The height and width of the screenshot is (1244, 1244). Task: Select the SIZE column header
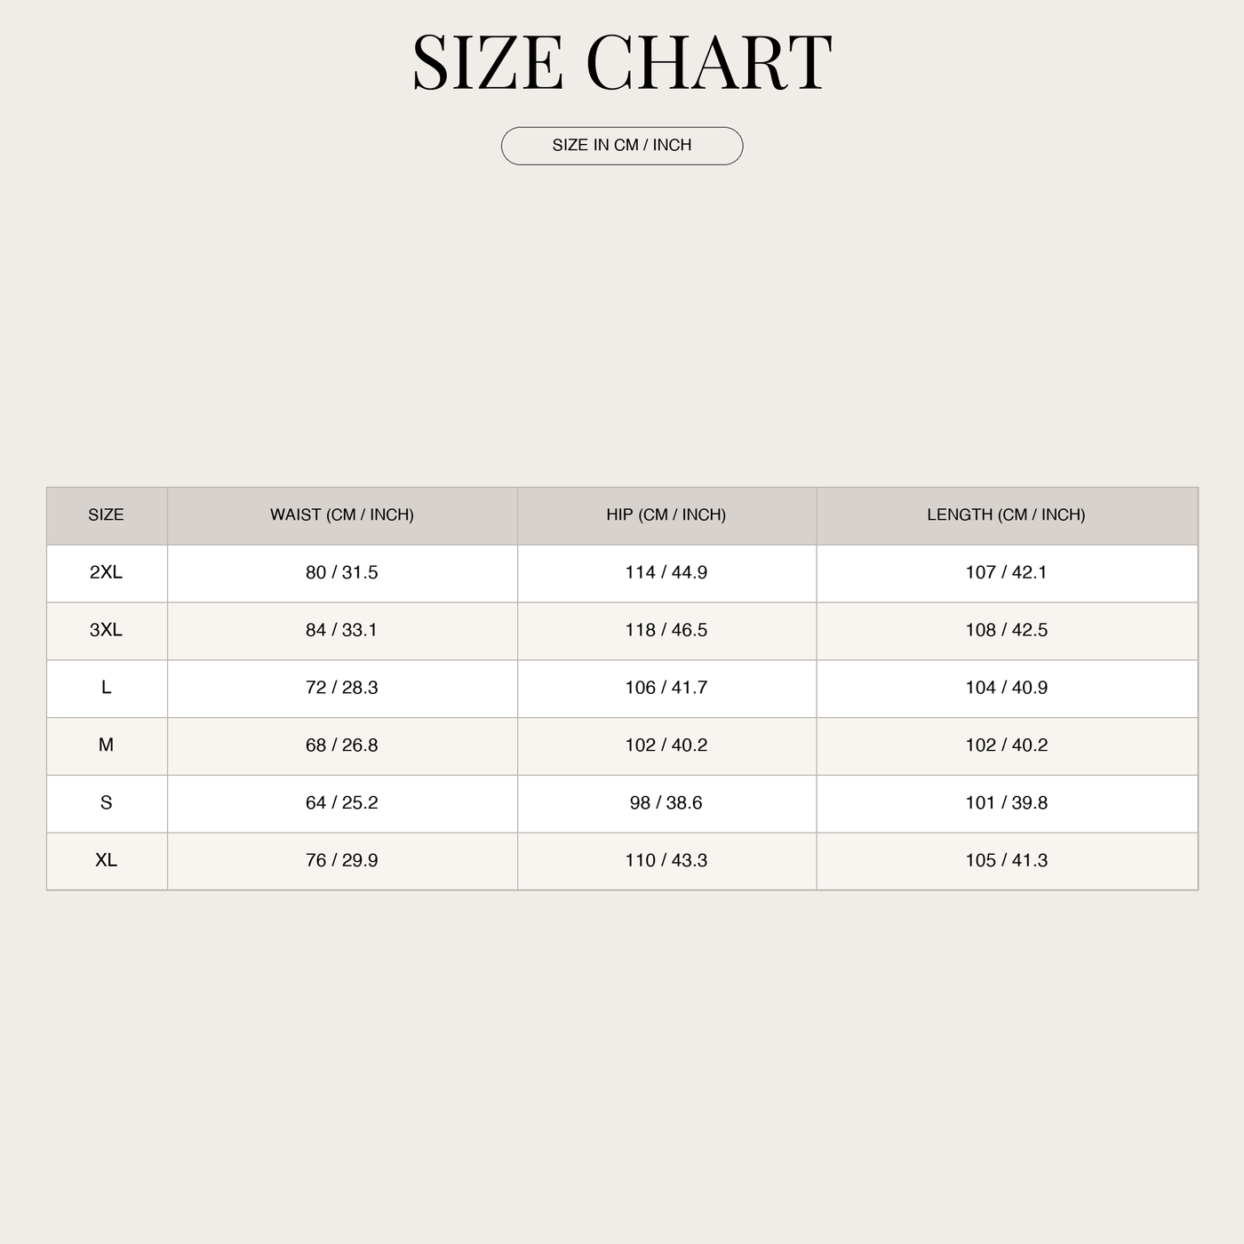point(106,515)
